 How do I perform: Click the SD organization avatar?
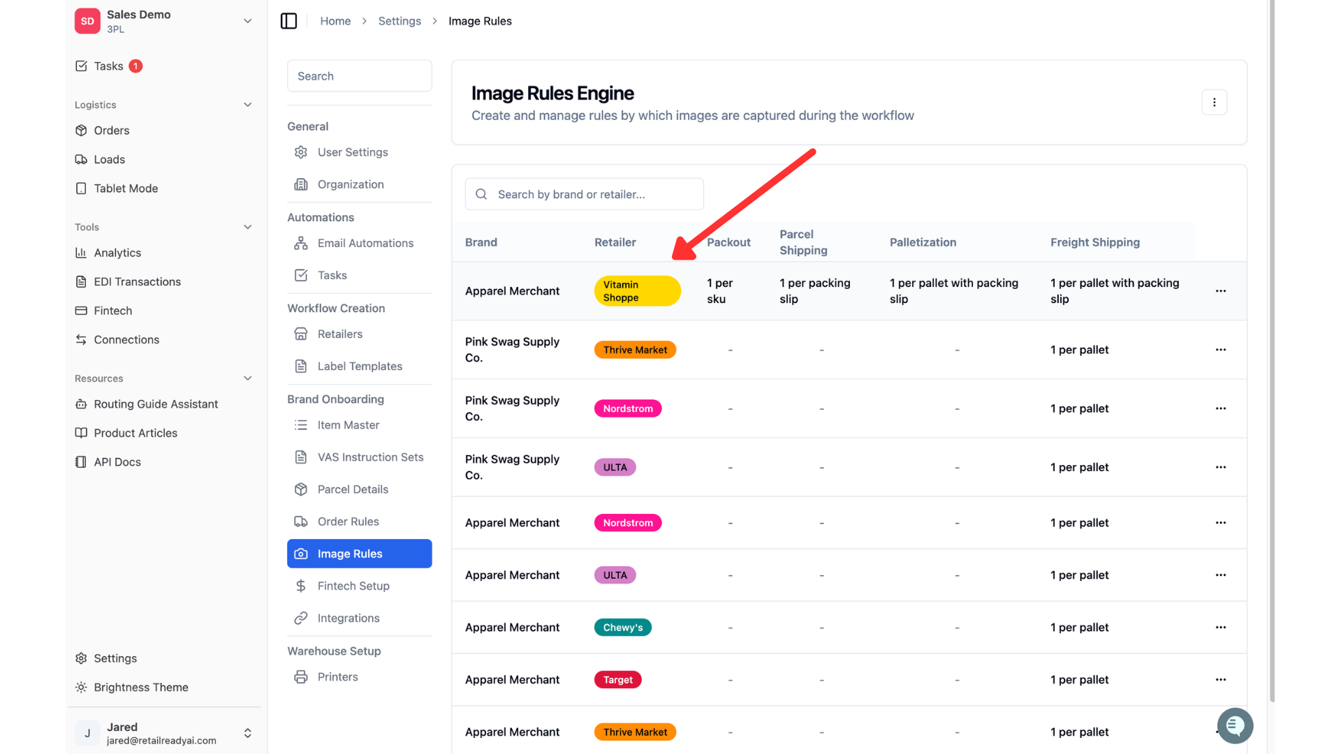pyautogui.click(x=87, y=21)
